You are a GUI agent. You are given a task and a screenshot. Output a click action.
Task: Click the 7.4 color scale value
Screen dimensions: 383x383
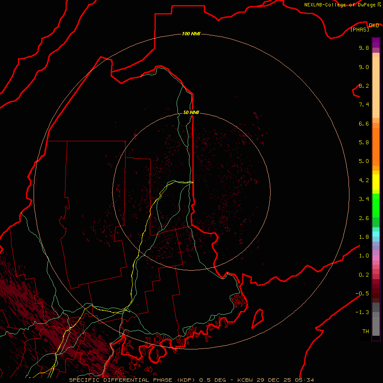click(364, 105)
